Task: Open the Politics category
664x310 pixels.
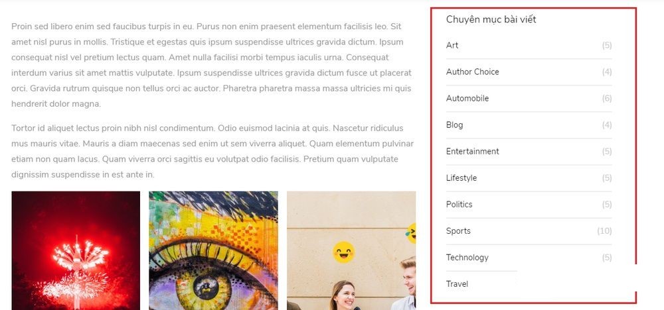Action: tap(459, 205)
